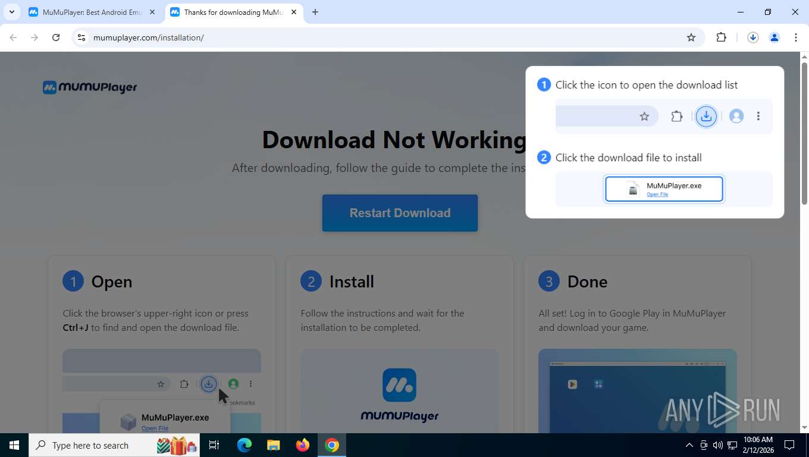Click the taskbar clock showing 10:06 AM
The image size is (809, 457).
[x=758, y=445]
